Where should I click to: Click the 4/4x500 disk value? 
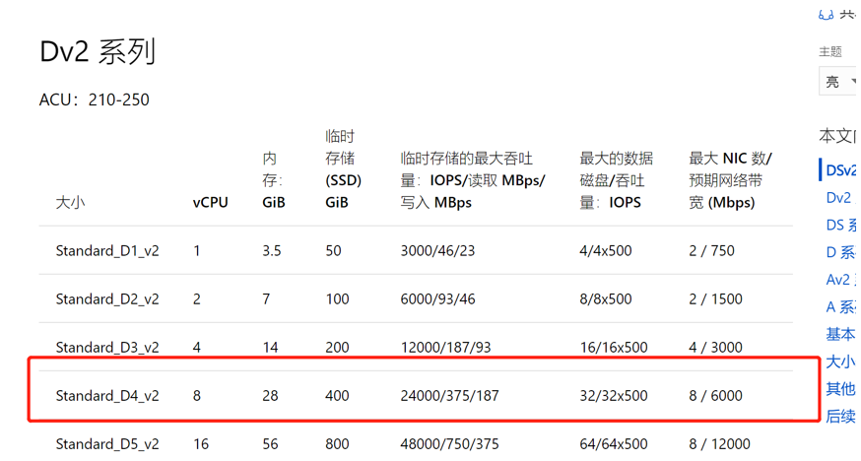click(x=606, y=251)
